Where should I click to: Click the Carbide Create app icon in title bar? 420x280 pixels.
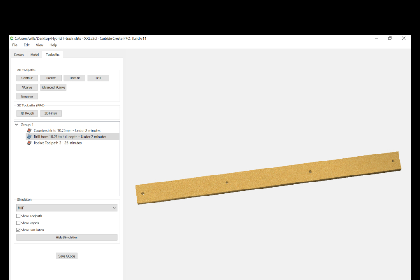pos(12,38)
